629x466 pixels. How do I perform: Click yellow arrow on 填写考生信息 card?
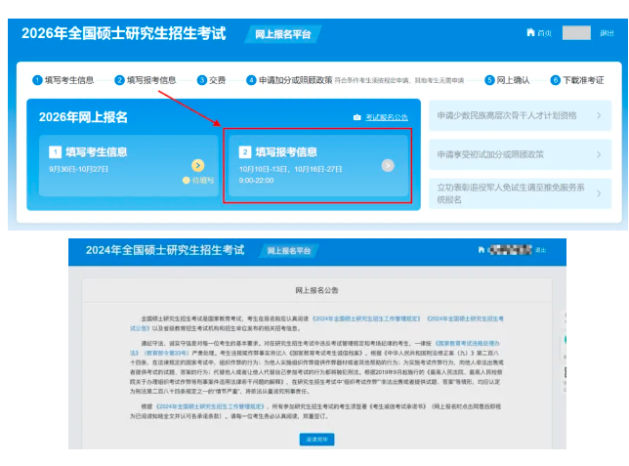[198, 165]
